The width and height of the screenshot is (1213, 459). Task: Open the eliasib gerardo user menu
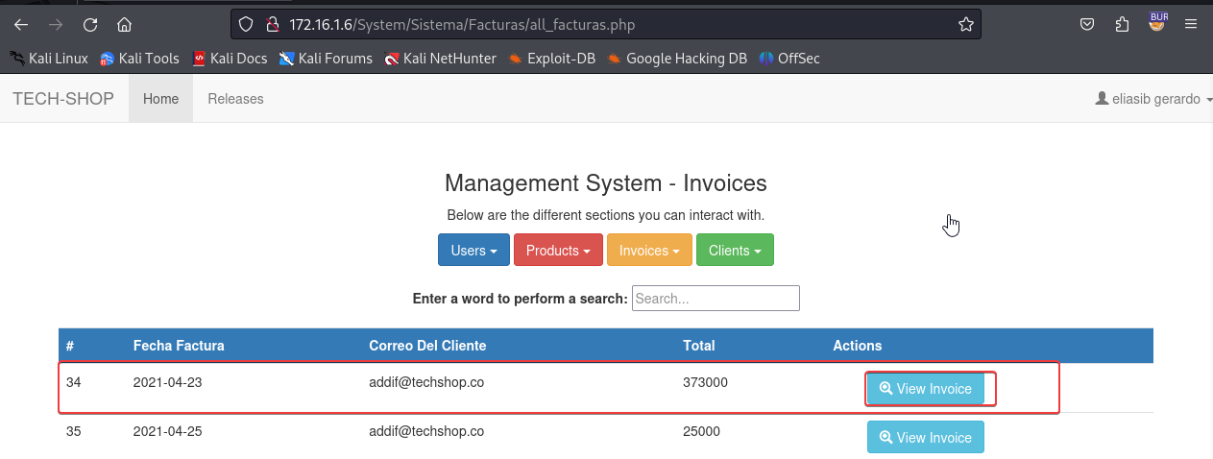point(1153,99)
